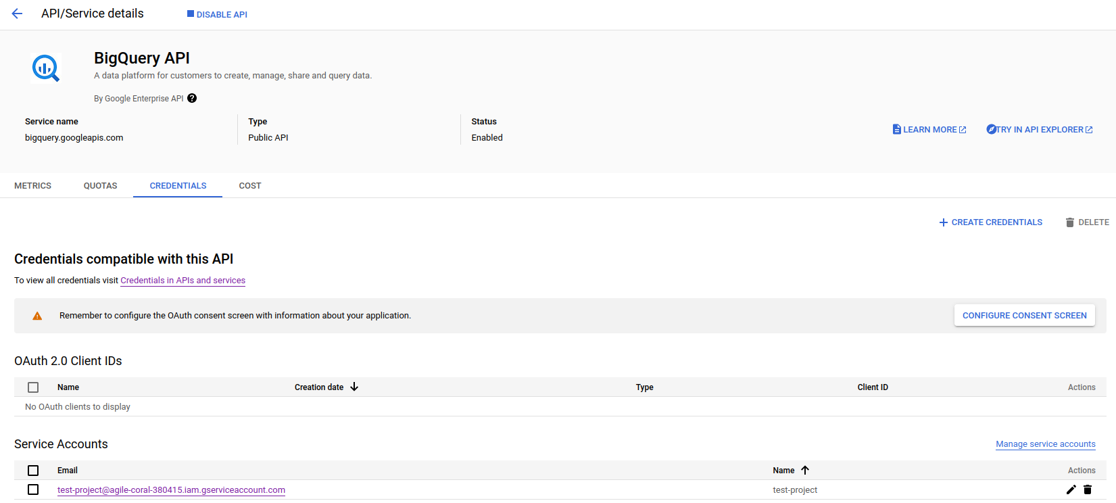The image size is (1116, 503).
Task: Click the Public API type value
Action: point(268,137)
